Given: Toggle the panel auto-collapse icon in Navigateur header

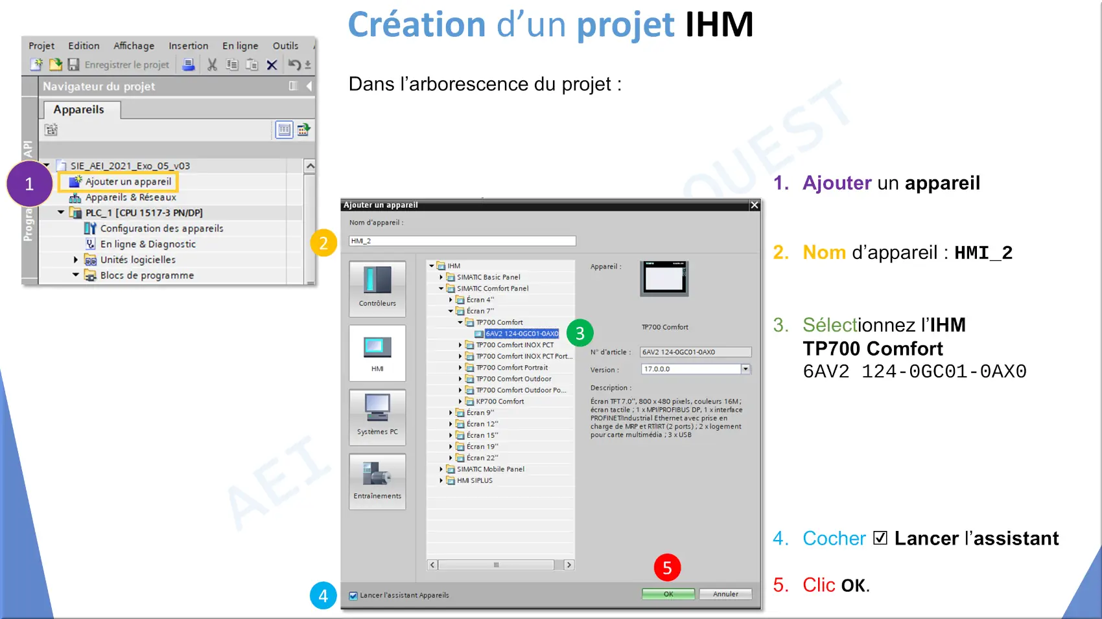Looking at the screenshot, I should [x=293, y=86].
